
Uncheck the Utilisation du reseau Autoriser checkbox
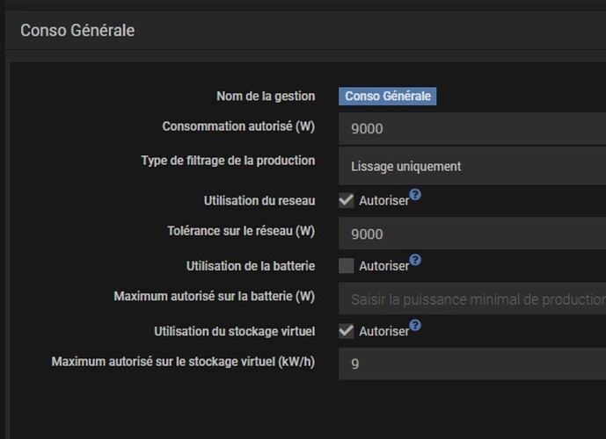(x=347, y=200)
